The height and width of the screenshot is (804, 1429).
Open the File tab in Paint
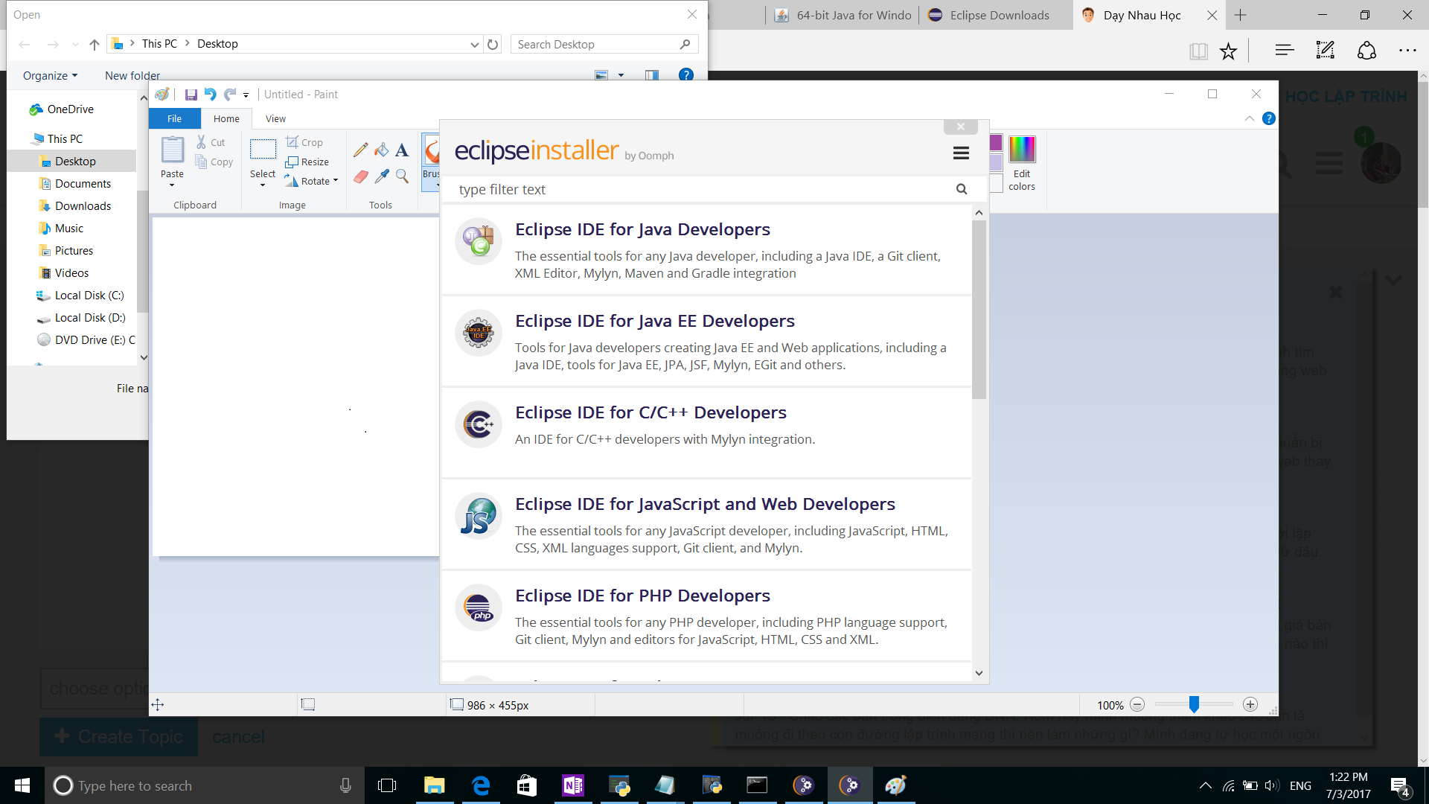pos(174,118)
